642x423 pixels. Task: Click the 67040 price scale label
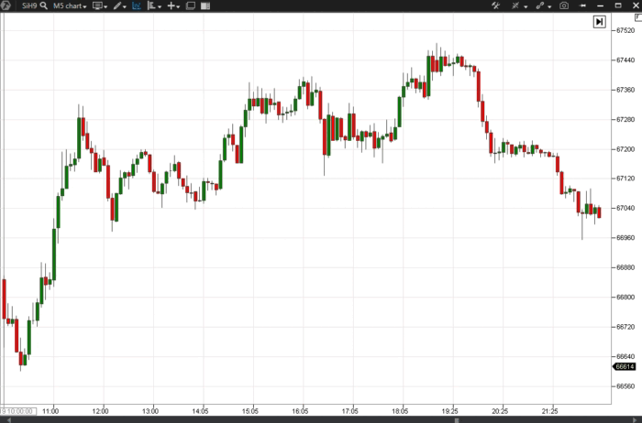pyautogui.click(x=625, y=209)
